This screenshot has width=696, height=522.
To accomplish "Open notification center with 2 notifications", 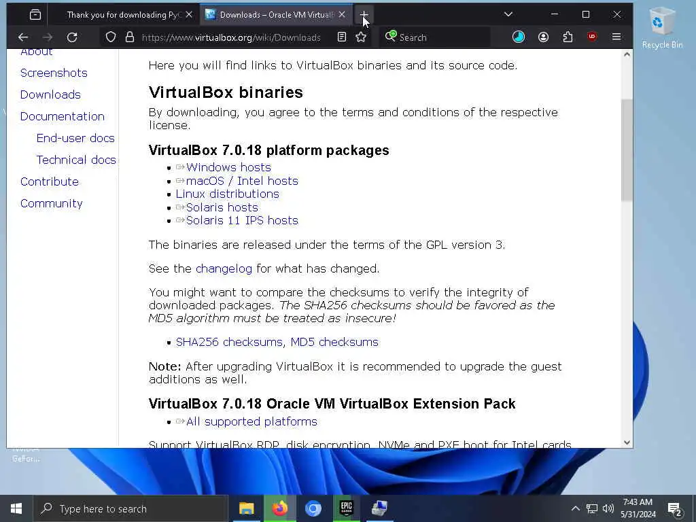I will tap(674, 508).
